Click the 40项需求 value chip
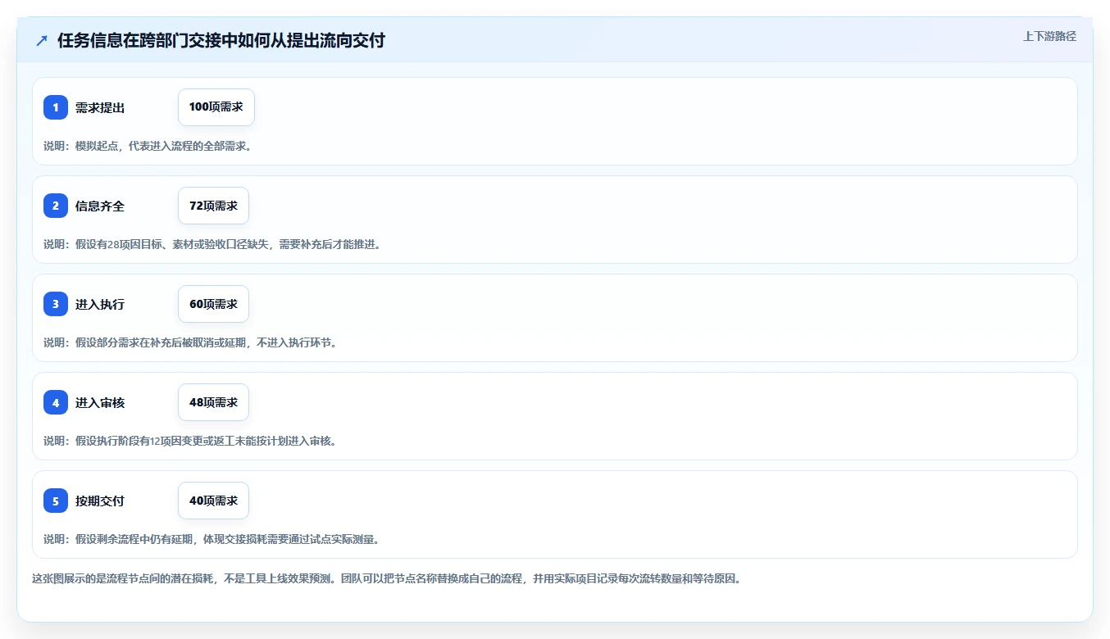This screenshot has height=639, width=1110. point(213,501)
